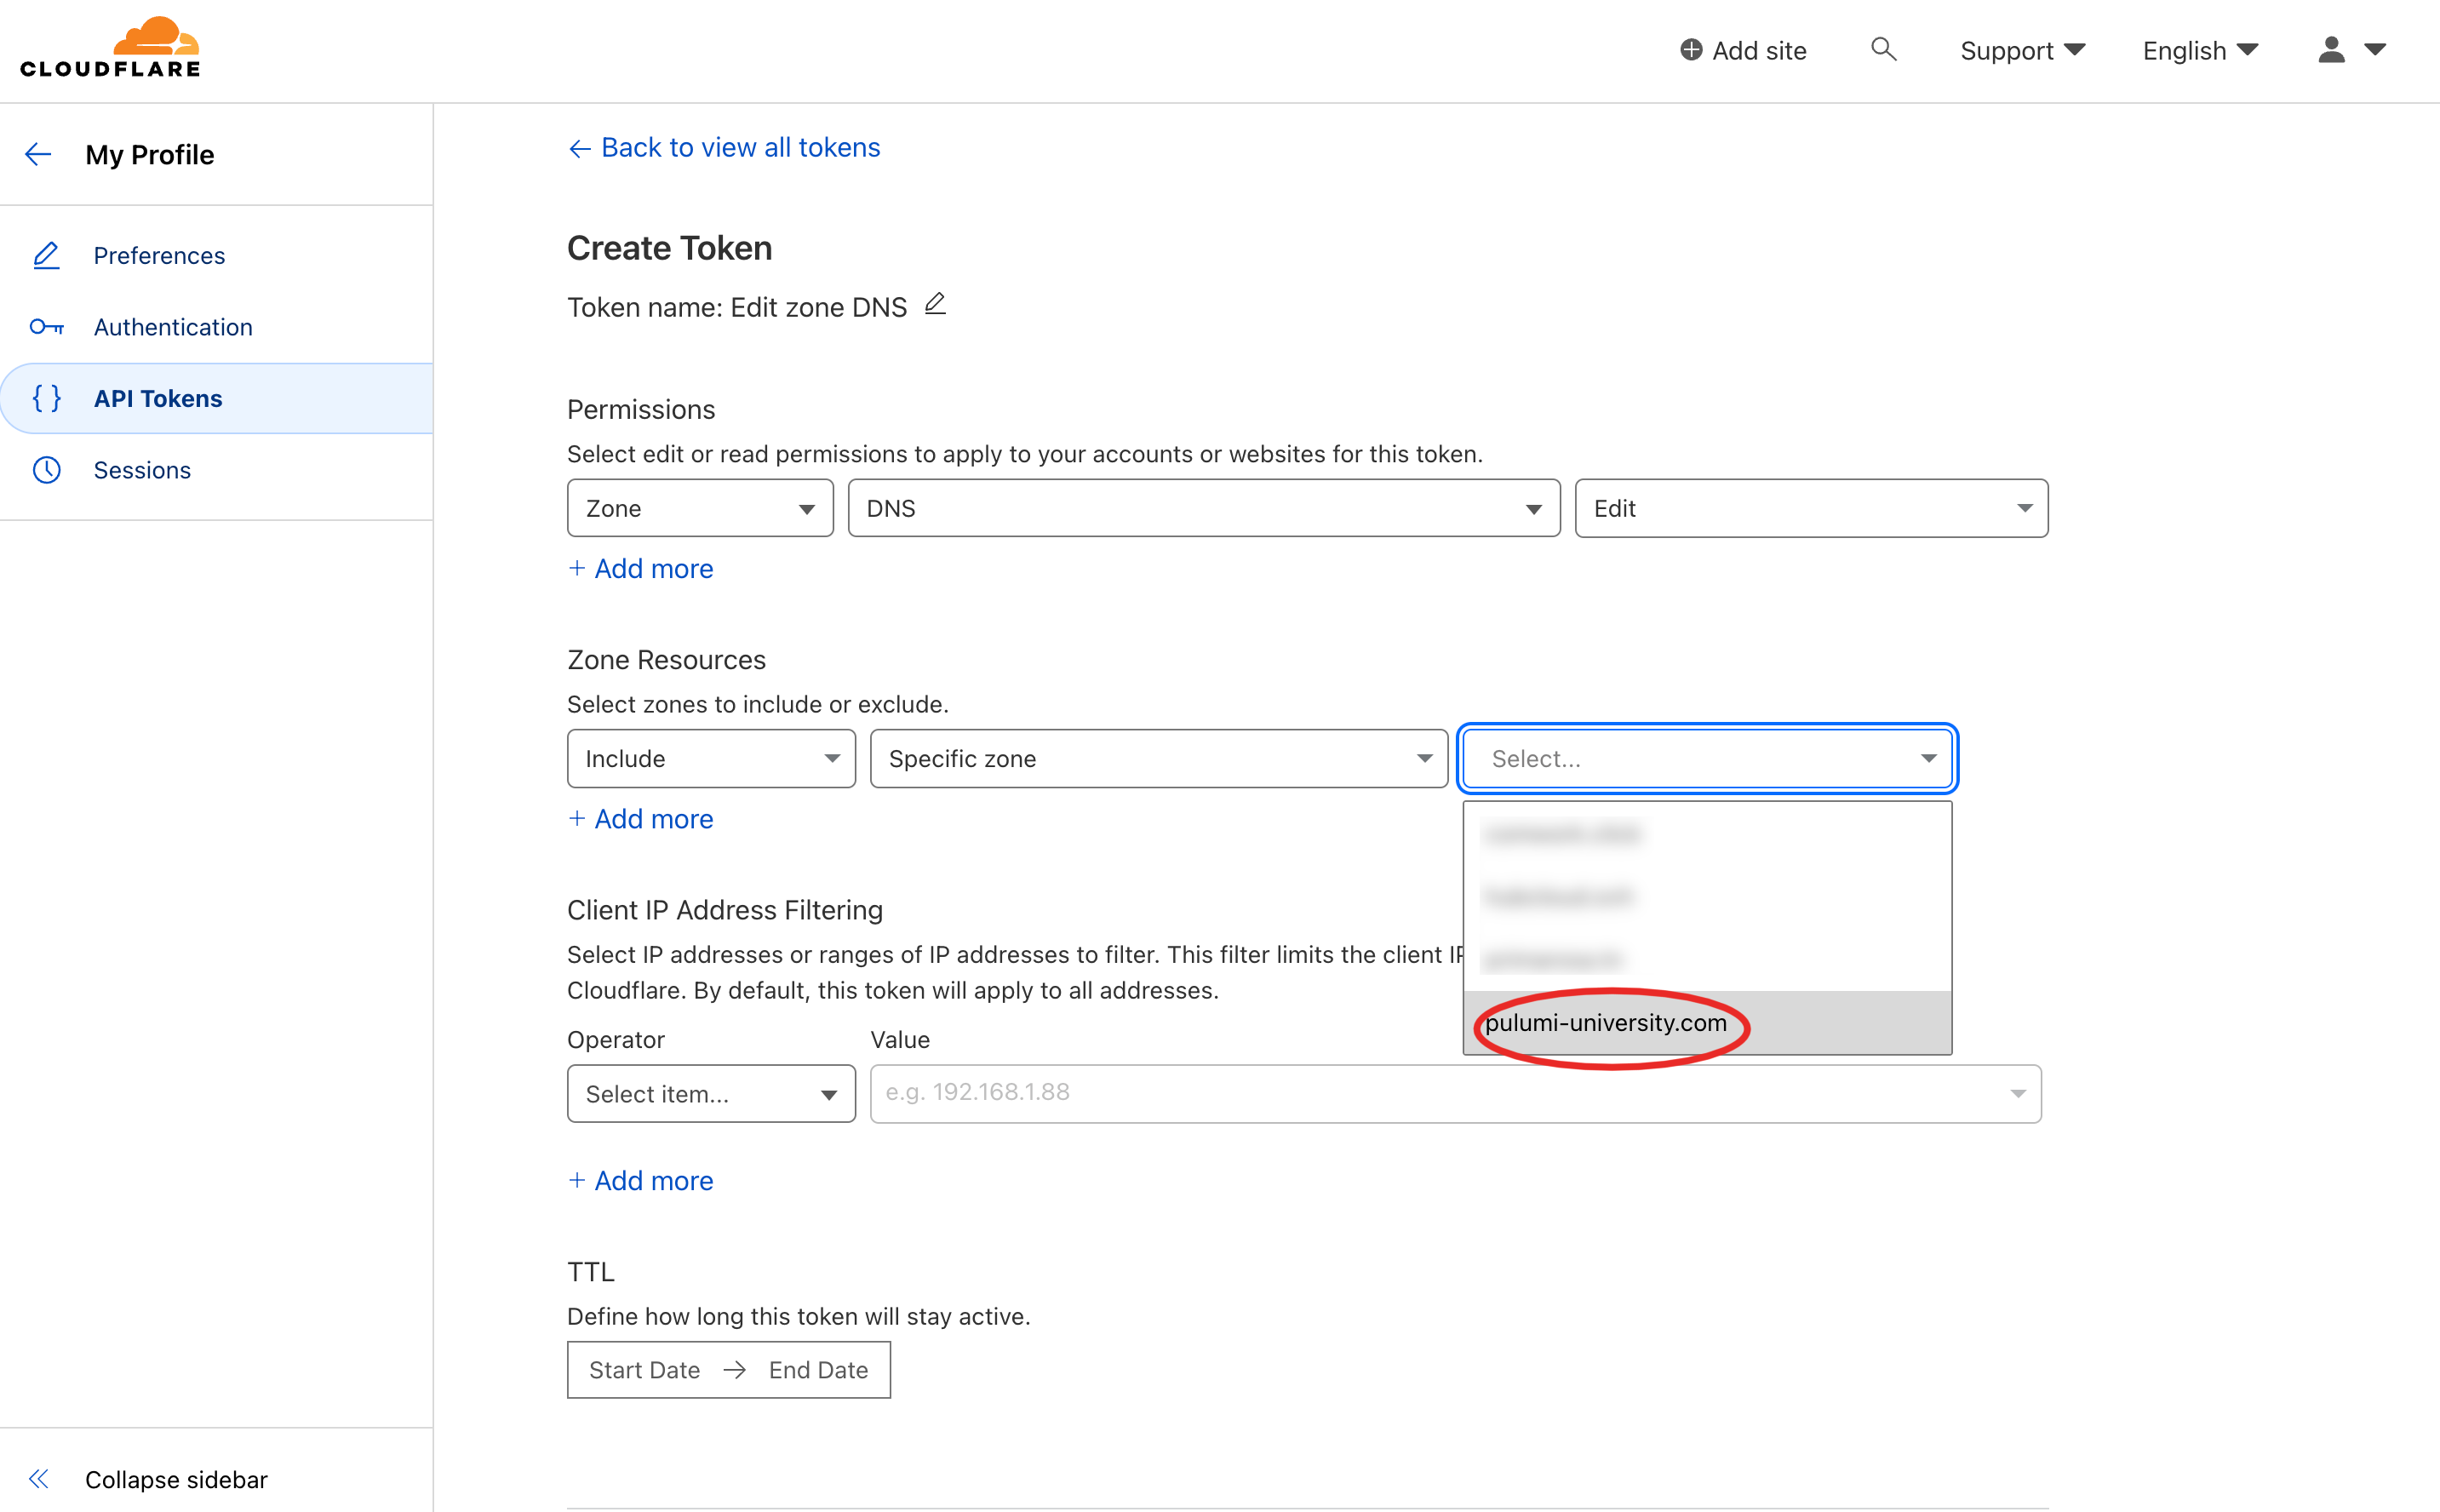Viewport: 2440px width, 1512px height.
Task: Click the API Tokens sidebar icon
Action: pos(45,398)
